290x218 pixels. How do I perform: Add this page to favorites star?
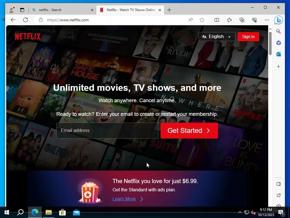tap(202, 20)
